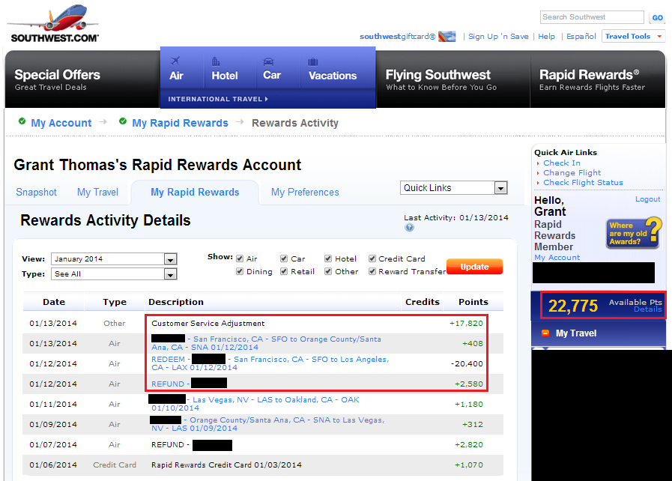
Task: Click the Check Flight Status link
Action: click(x=583, y=183)
